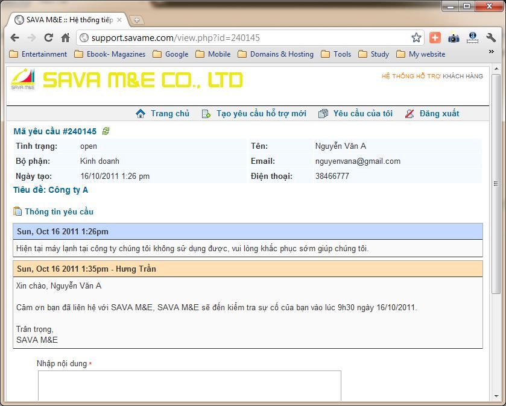Click the SAVA M&E logo image
Image resolution: width=506 pixels, height=406 pixels.
click(23, 80)
